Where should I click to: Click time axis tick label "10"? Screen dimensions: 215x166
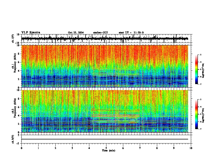(191, 148)
